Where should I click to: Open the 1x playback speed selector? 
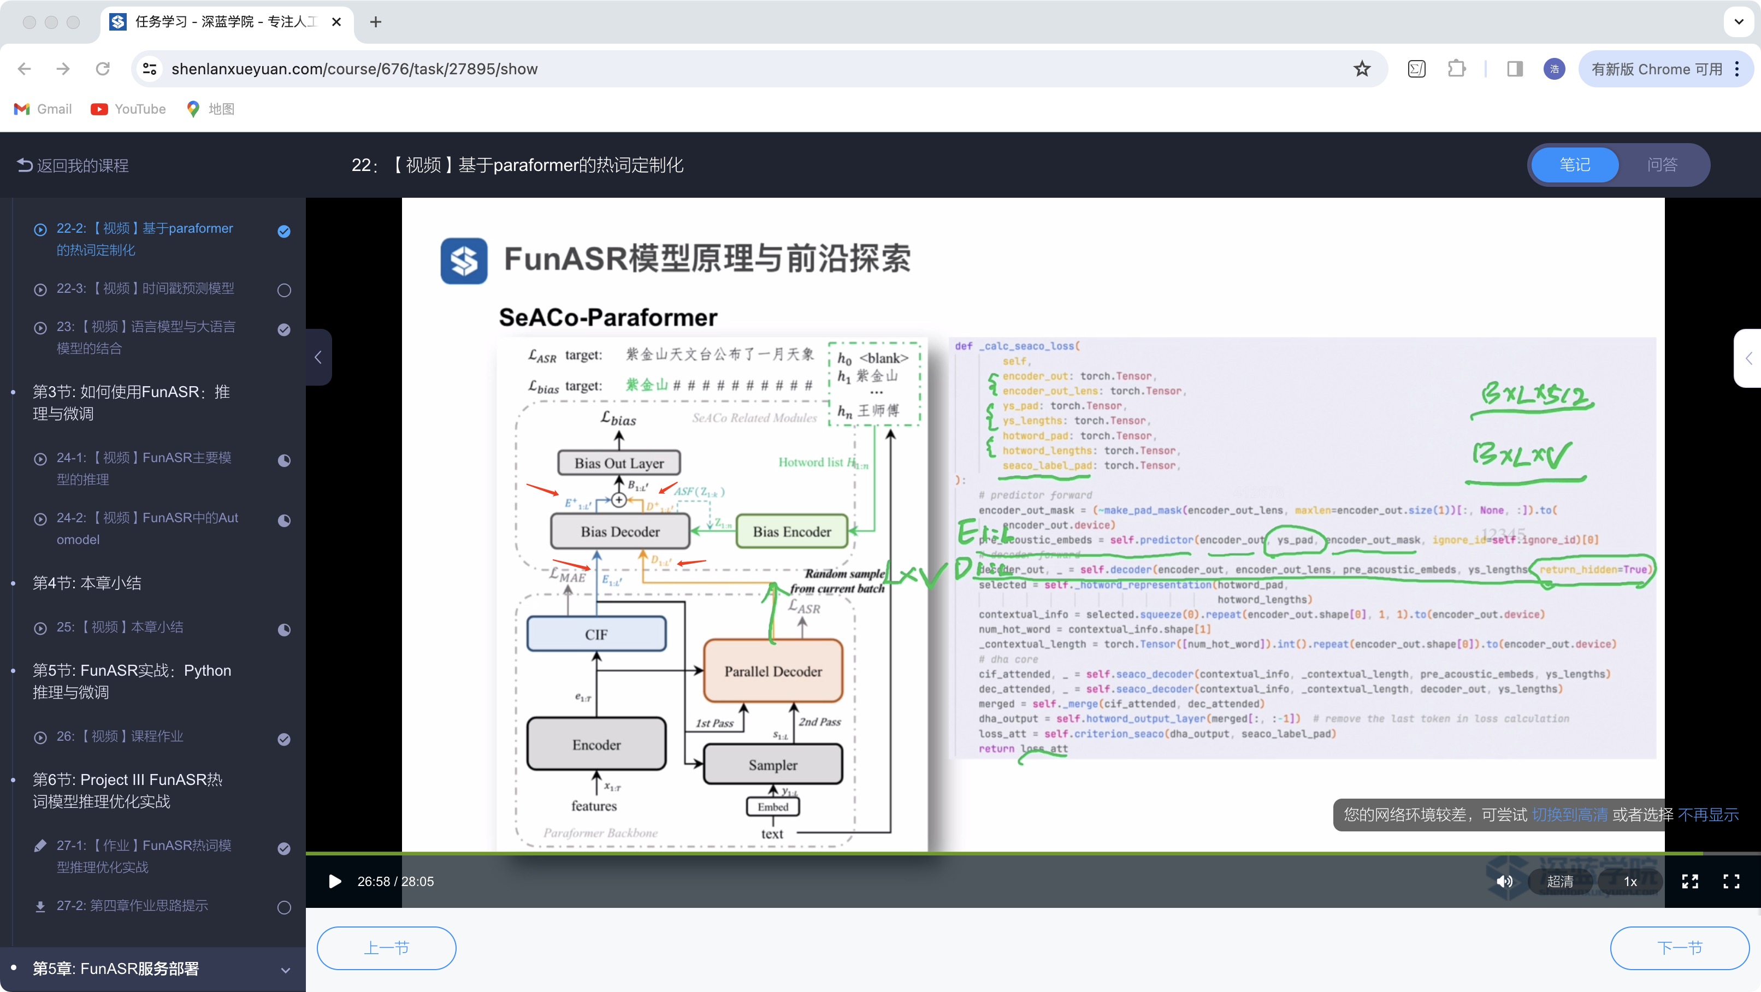click(x=1630, y=881)
